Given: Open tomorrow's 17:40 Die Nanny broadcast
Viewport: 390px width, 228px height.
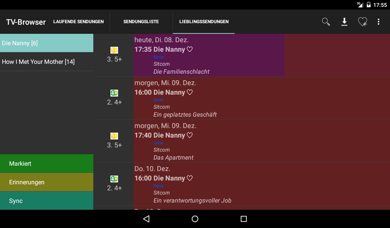Looking at the screenshot, I should pyautogui.click(x=261, y=141).
